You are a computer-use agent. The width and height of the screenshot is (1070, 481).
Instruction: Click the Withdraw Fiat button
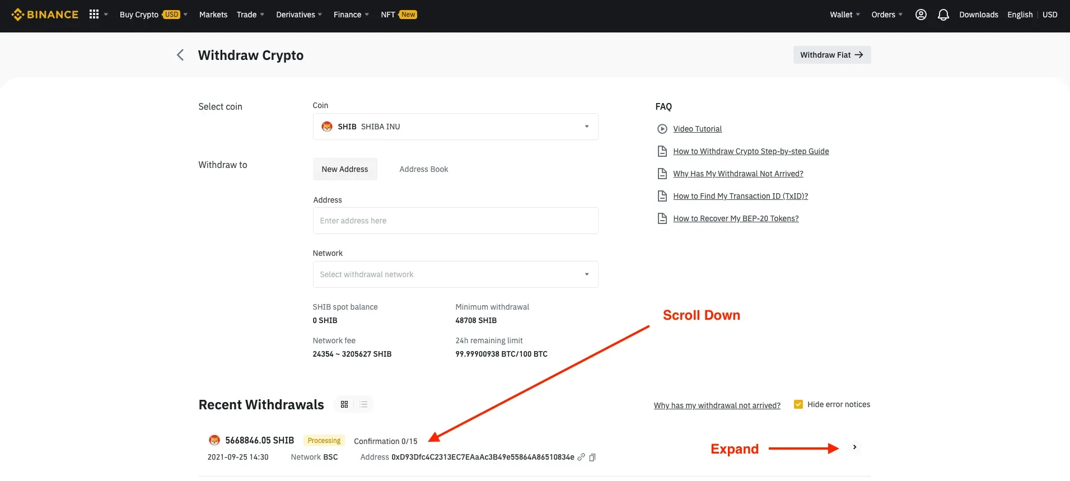coord(831,55)
